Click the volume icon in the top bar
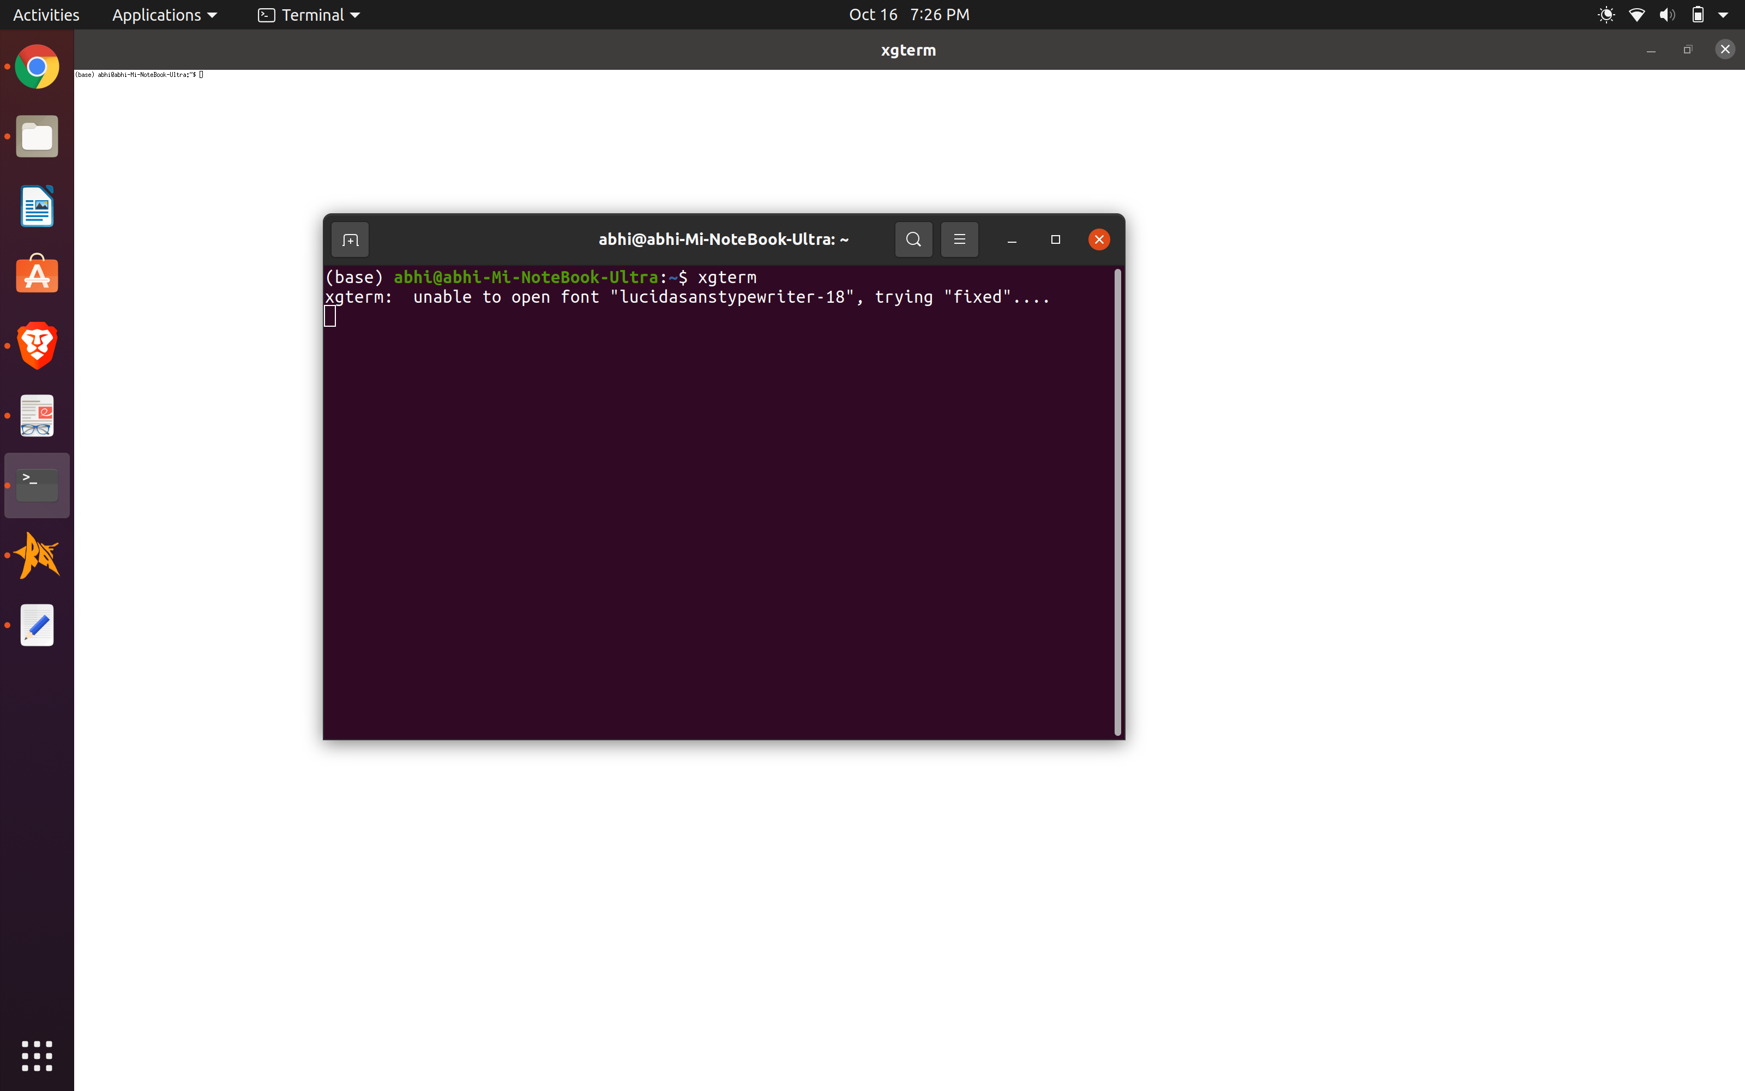This screenshot has height=1091, width=1745. pos(1667,14)
